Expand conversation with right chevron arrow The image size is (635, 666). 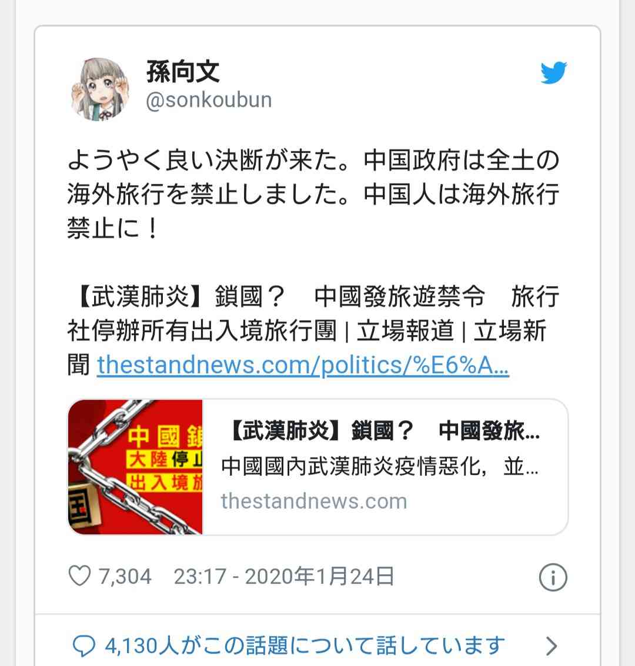pyautogui.click(x=552, y=646)
